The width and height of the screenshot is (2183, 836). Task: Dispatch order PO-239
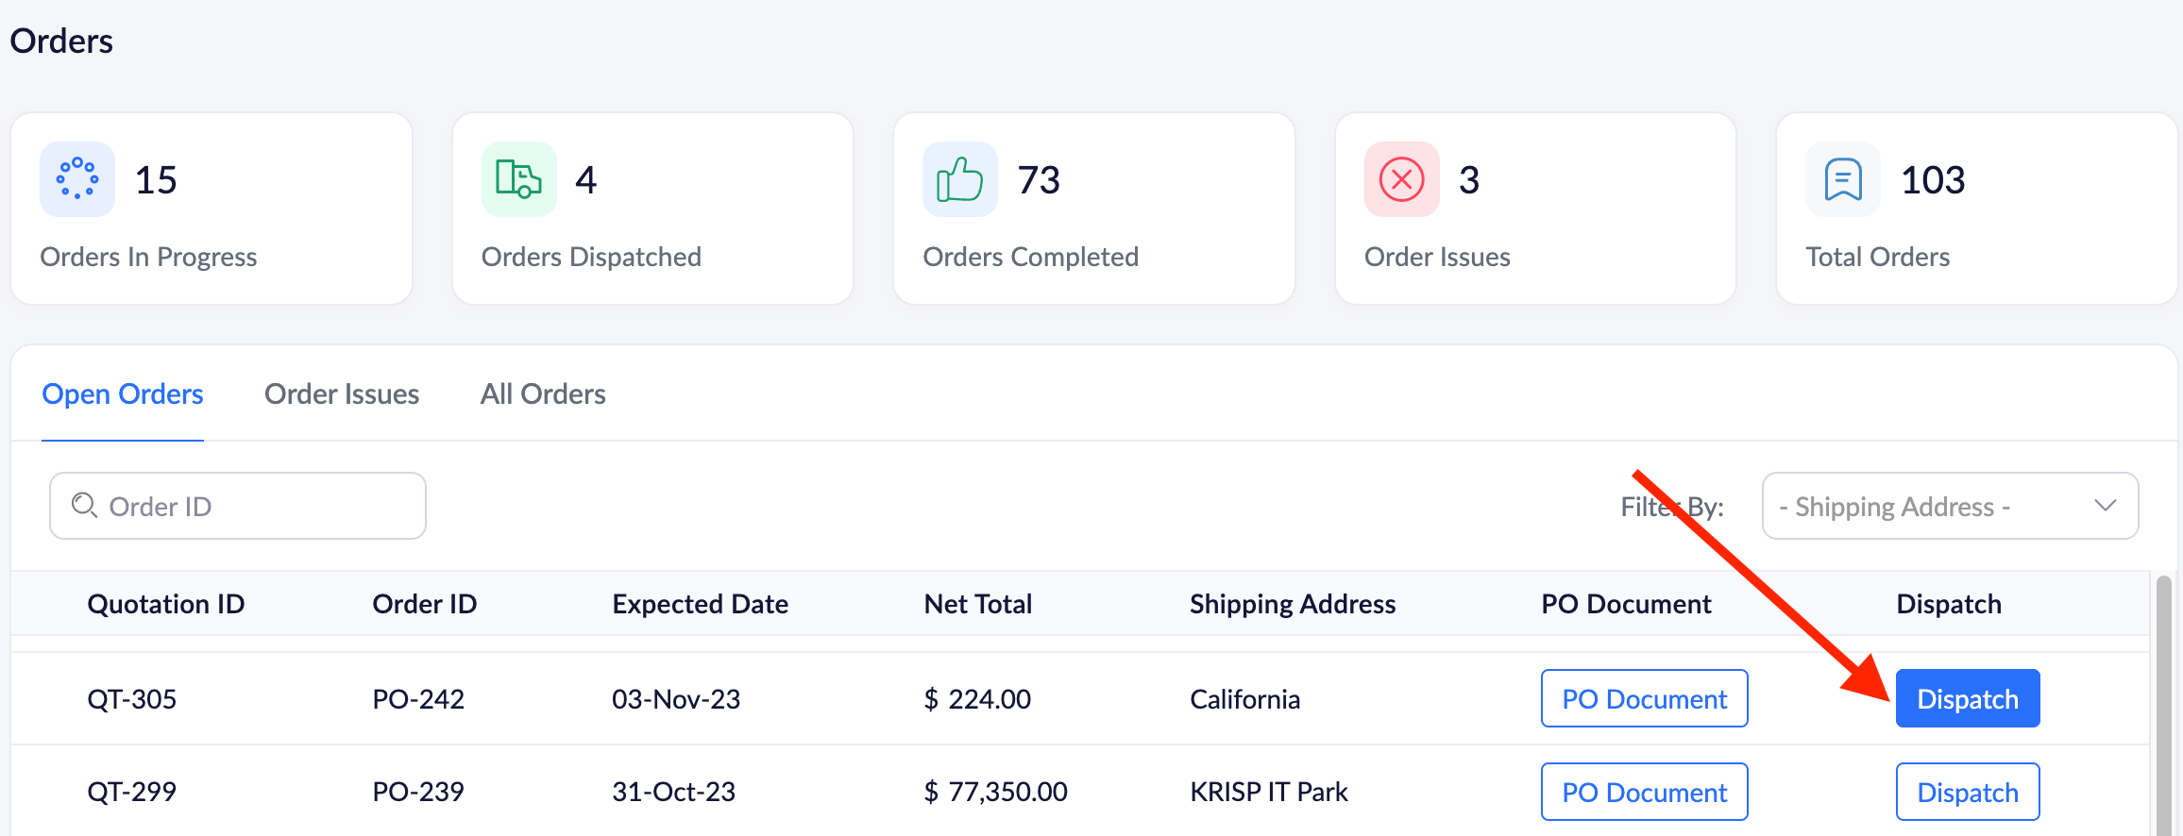pos(1967,793)
